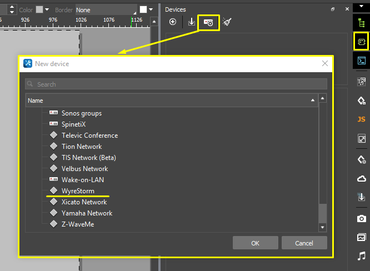Click the broom cleanup icon
The height and width of the screenshot is (271, 370).
(x=227, y=22)
